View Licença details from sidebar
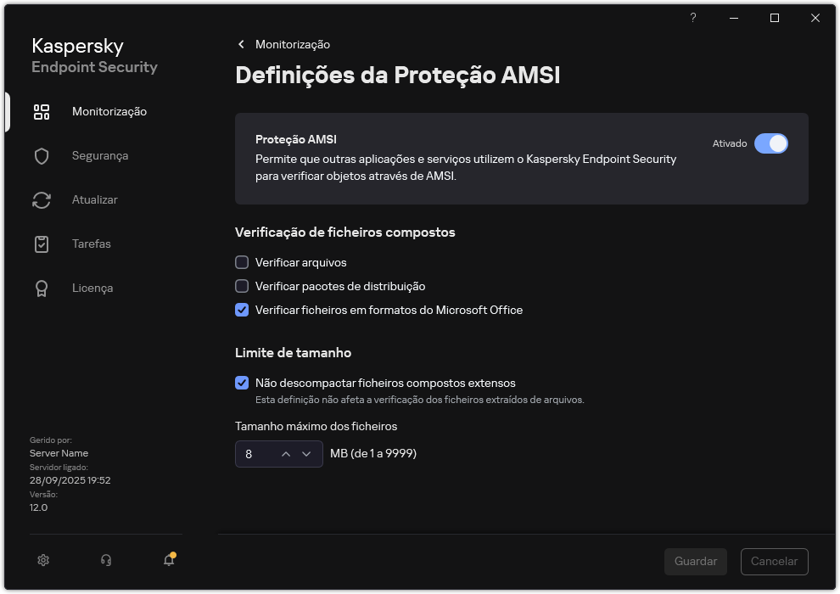 coord(92,288)
